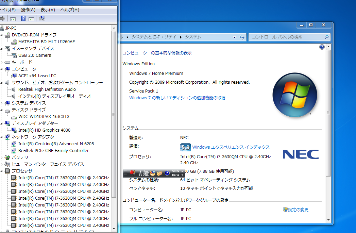Select the Realtek PCIe GBE Family Controller
Image resolution: width=356 pixels, height=233 pixels.
click(x=54, y=151)
